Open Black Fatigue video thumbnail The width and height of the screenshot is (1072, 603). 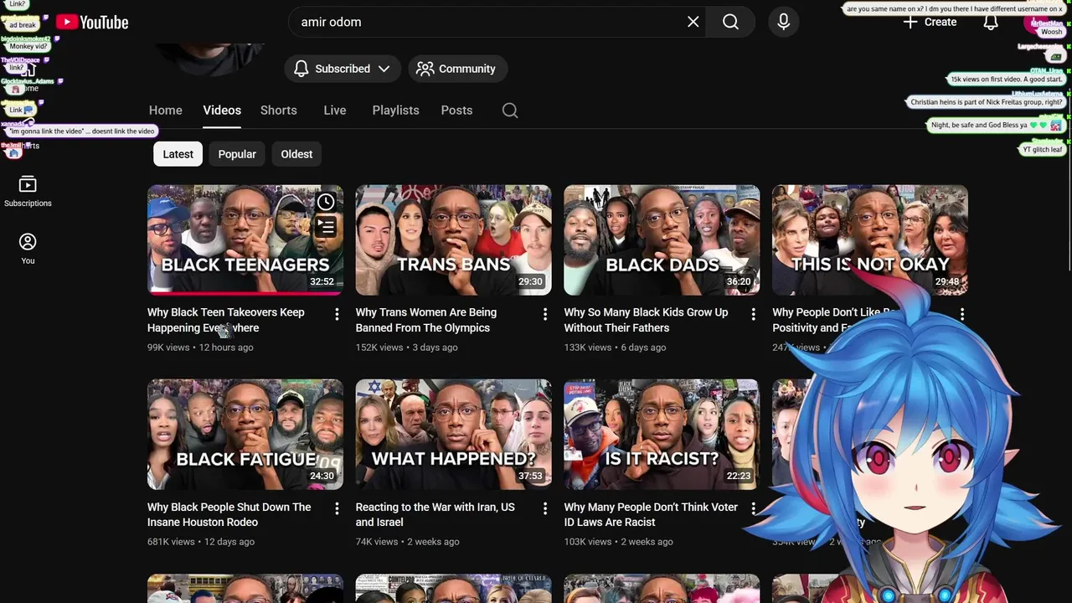pyautogui.click(x=245, y=435)
